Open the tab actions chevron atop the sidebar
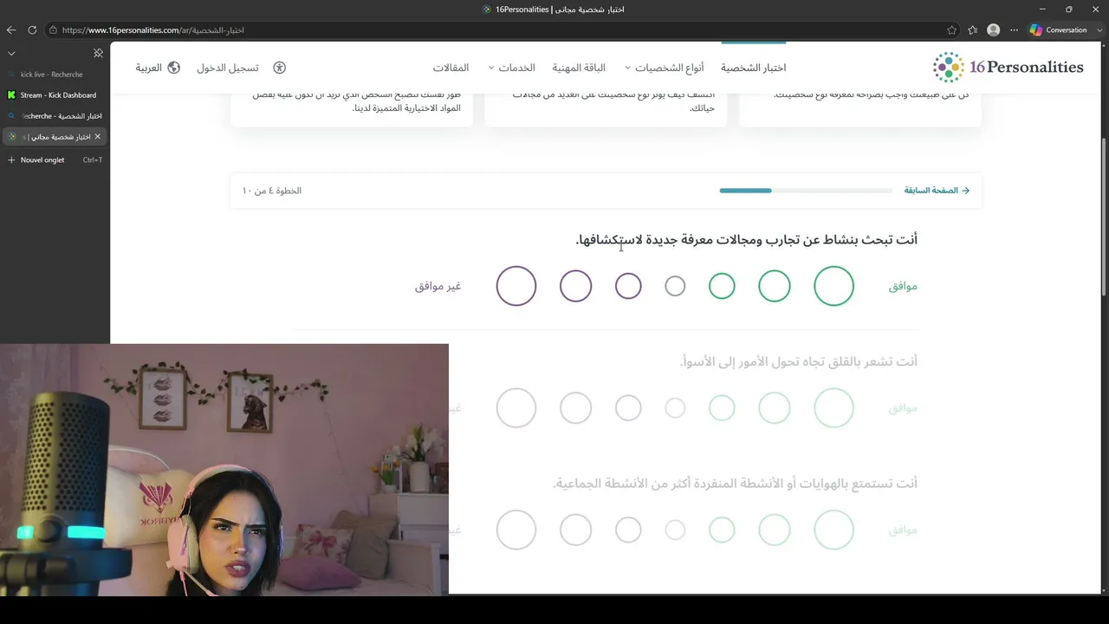 click(x=11, y=53)
